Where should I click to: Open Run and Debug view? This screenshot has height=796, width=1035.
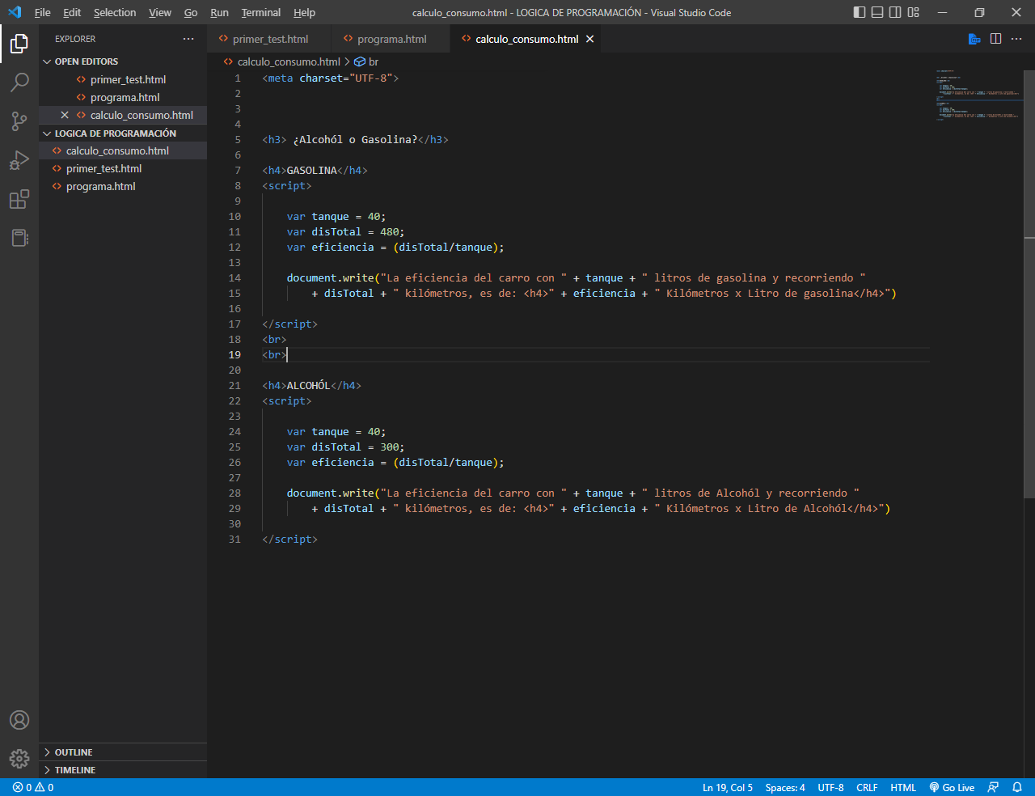coord(19,160)
